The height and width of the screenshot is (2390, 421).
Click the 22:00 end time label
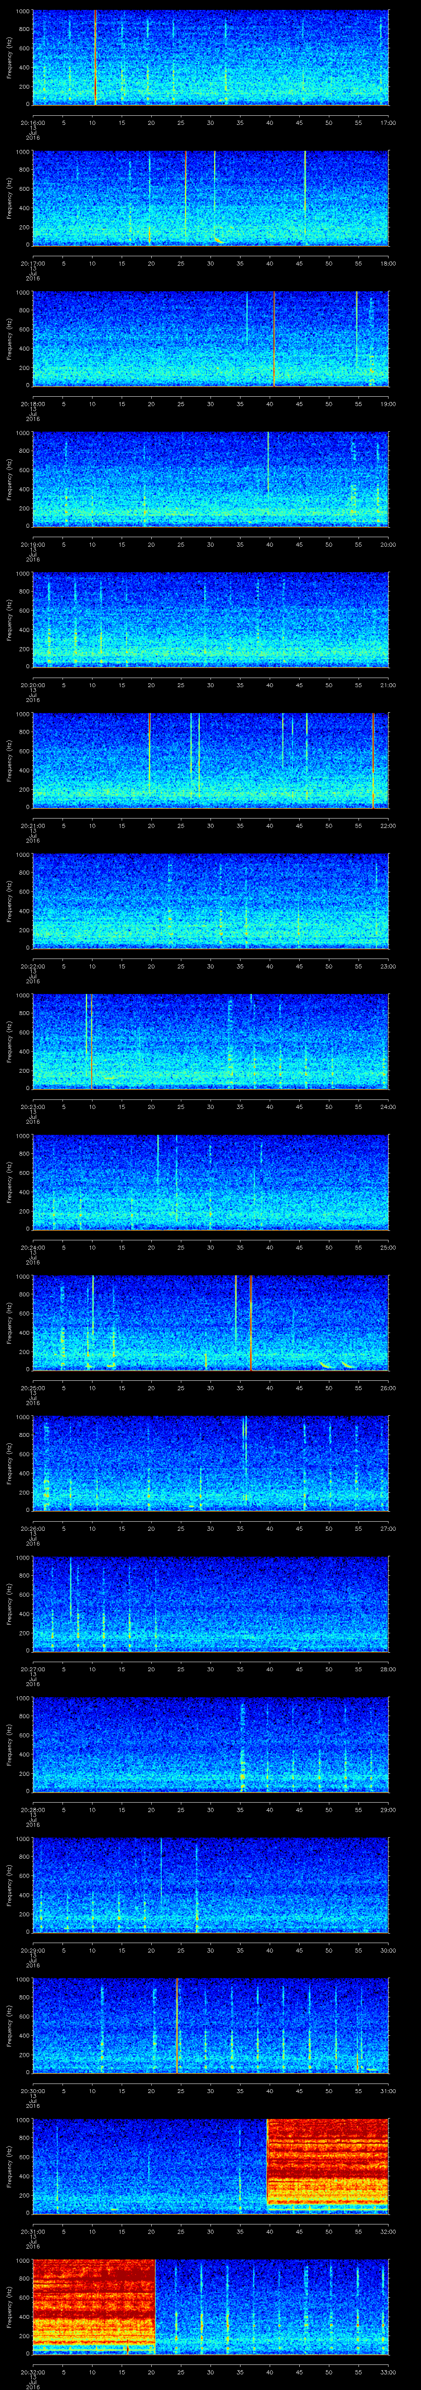click(x=389, y=826)
